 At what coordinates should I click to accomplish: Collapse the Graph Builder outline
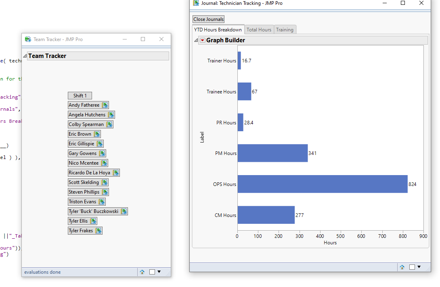(x=196, y=40)
